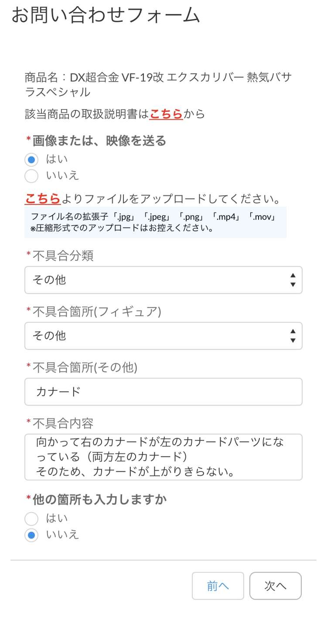The image size is (327, 624).
Task: Choose いいえ for 他の箇所も入力しますか
Action: pos(31,535)
